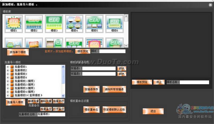Select the 模板2 thumbnail
Screen dimensions: 214x124
34,24
